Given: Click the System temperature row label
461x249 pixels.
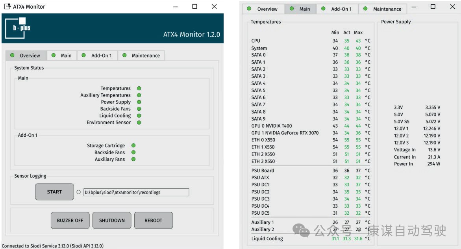Looking at the screenshot, I should click(x=259, y=48).
